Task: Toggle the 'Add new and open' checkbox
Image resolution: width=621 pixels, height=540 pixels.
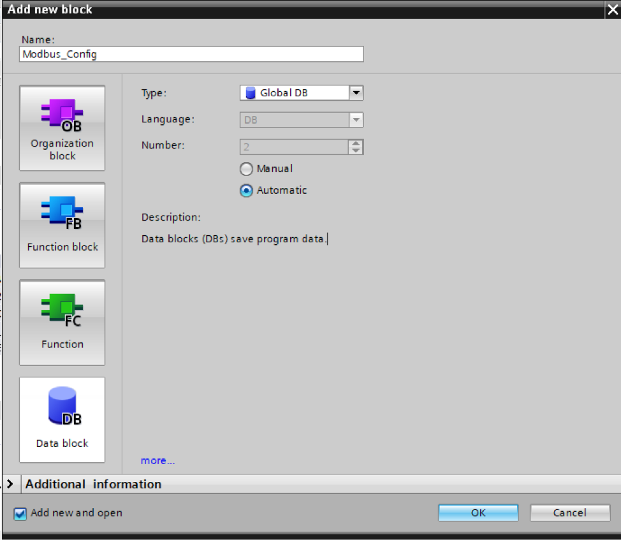Action: tap(20, 513)
